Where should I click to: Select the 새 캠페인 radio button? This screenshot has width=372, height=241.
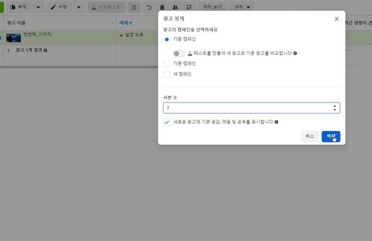pyautogui.click(x=167, y=74)
